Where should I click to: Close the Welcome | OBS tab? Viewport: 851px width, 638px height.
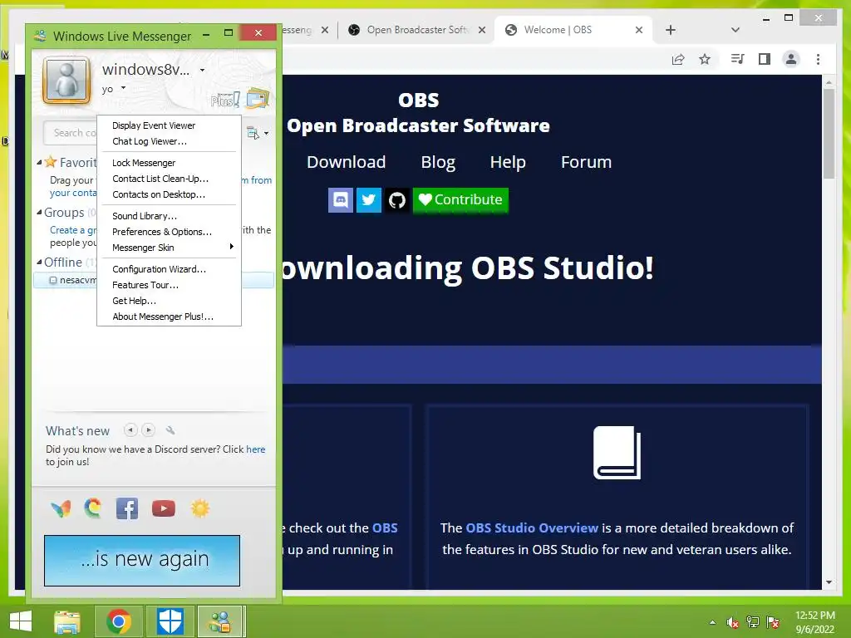coord(639,30)
